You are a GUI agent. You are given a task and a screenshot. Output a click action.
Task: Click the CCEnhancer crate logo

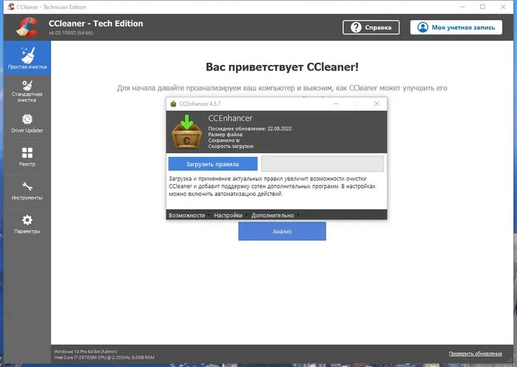[x=187, y=132]
